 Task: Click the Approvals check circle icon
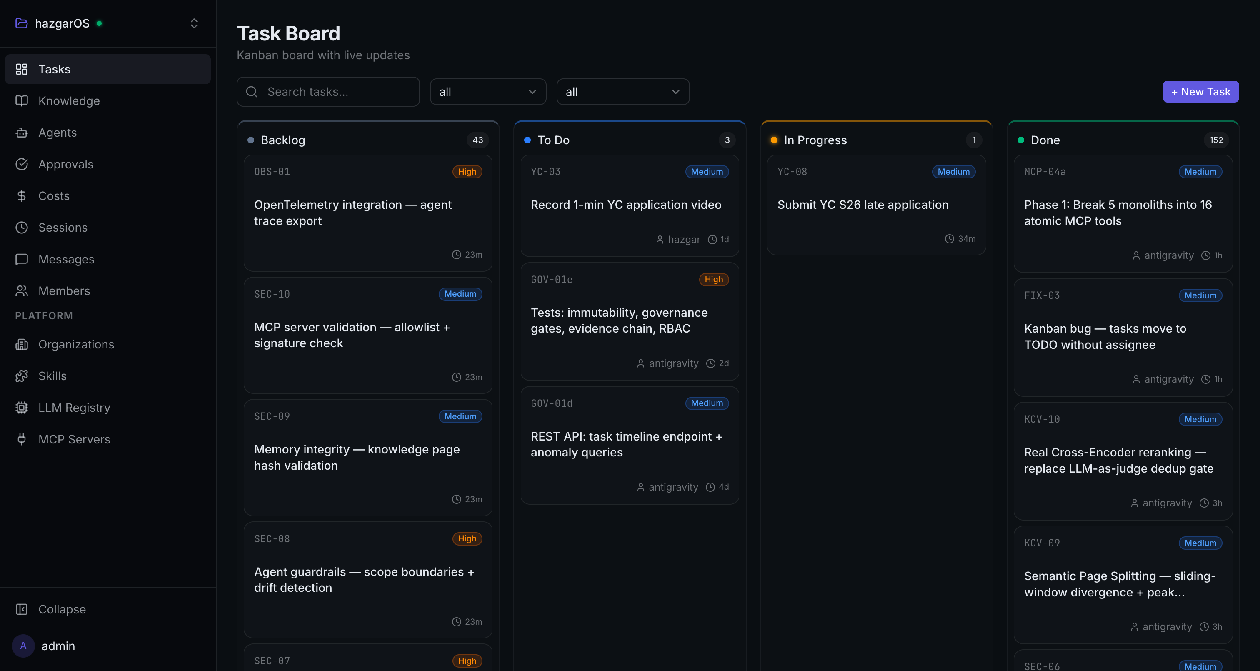[22, 164]
